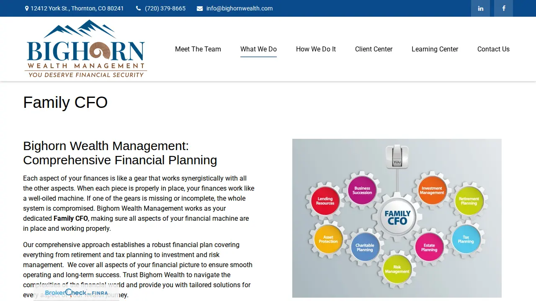The image size is (536, 301).
Task: Click the Tax Planning blue gear
Action: (466, 239)
